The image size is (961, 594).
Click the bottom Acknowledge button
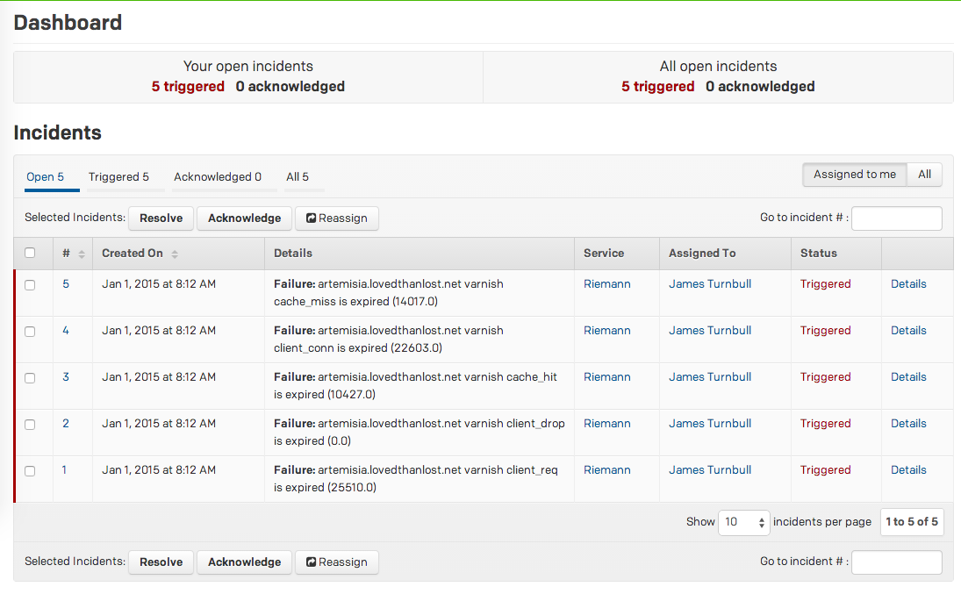click(x=245, y=562)
